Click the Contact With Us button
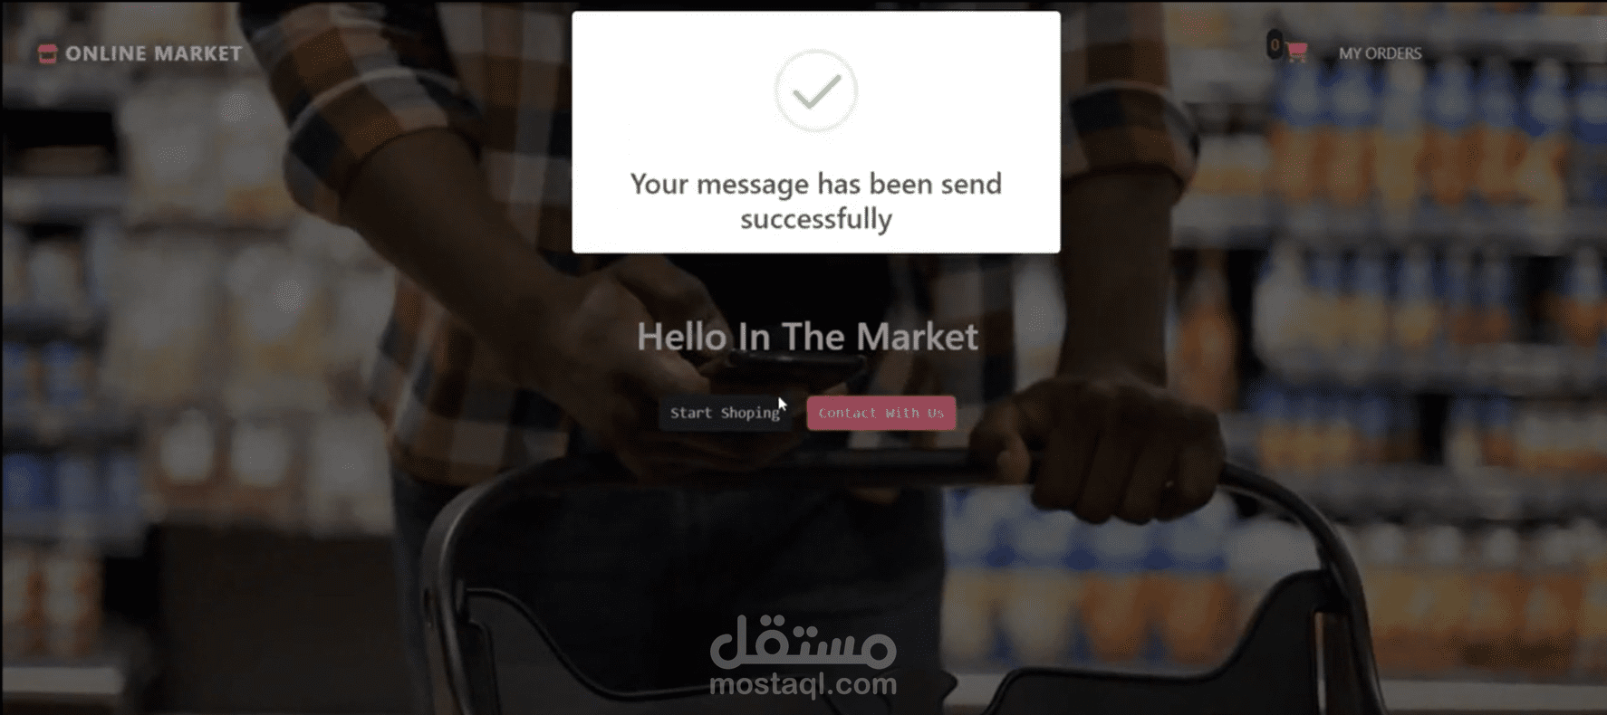1607x715 pixels. click(x=880, y=413)
